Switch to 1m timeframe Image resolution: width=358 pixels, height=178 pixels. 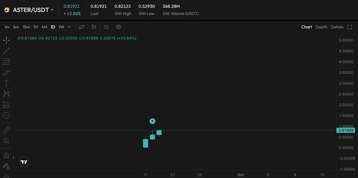point(7,27)
